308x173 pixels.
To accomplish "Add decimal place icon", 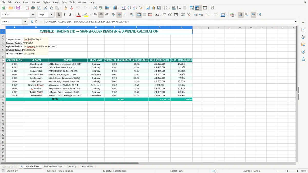I will (183, 15).
